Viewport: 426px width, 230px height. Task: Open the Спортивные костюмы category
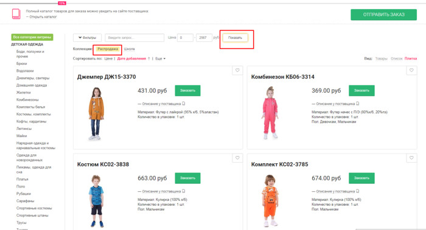click(x=34, y=208)
